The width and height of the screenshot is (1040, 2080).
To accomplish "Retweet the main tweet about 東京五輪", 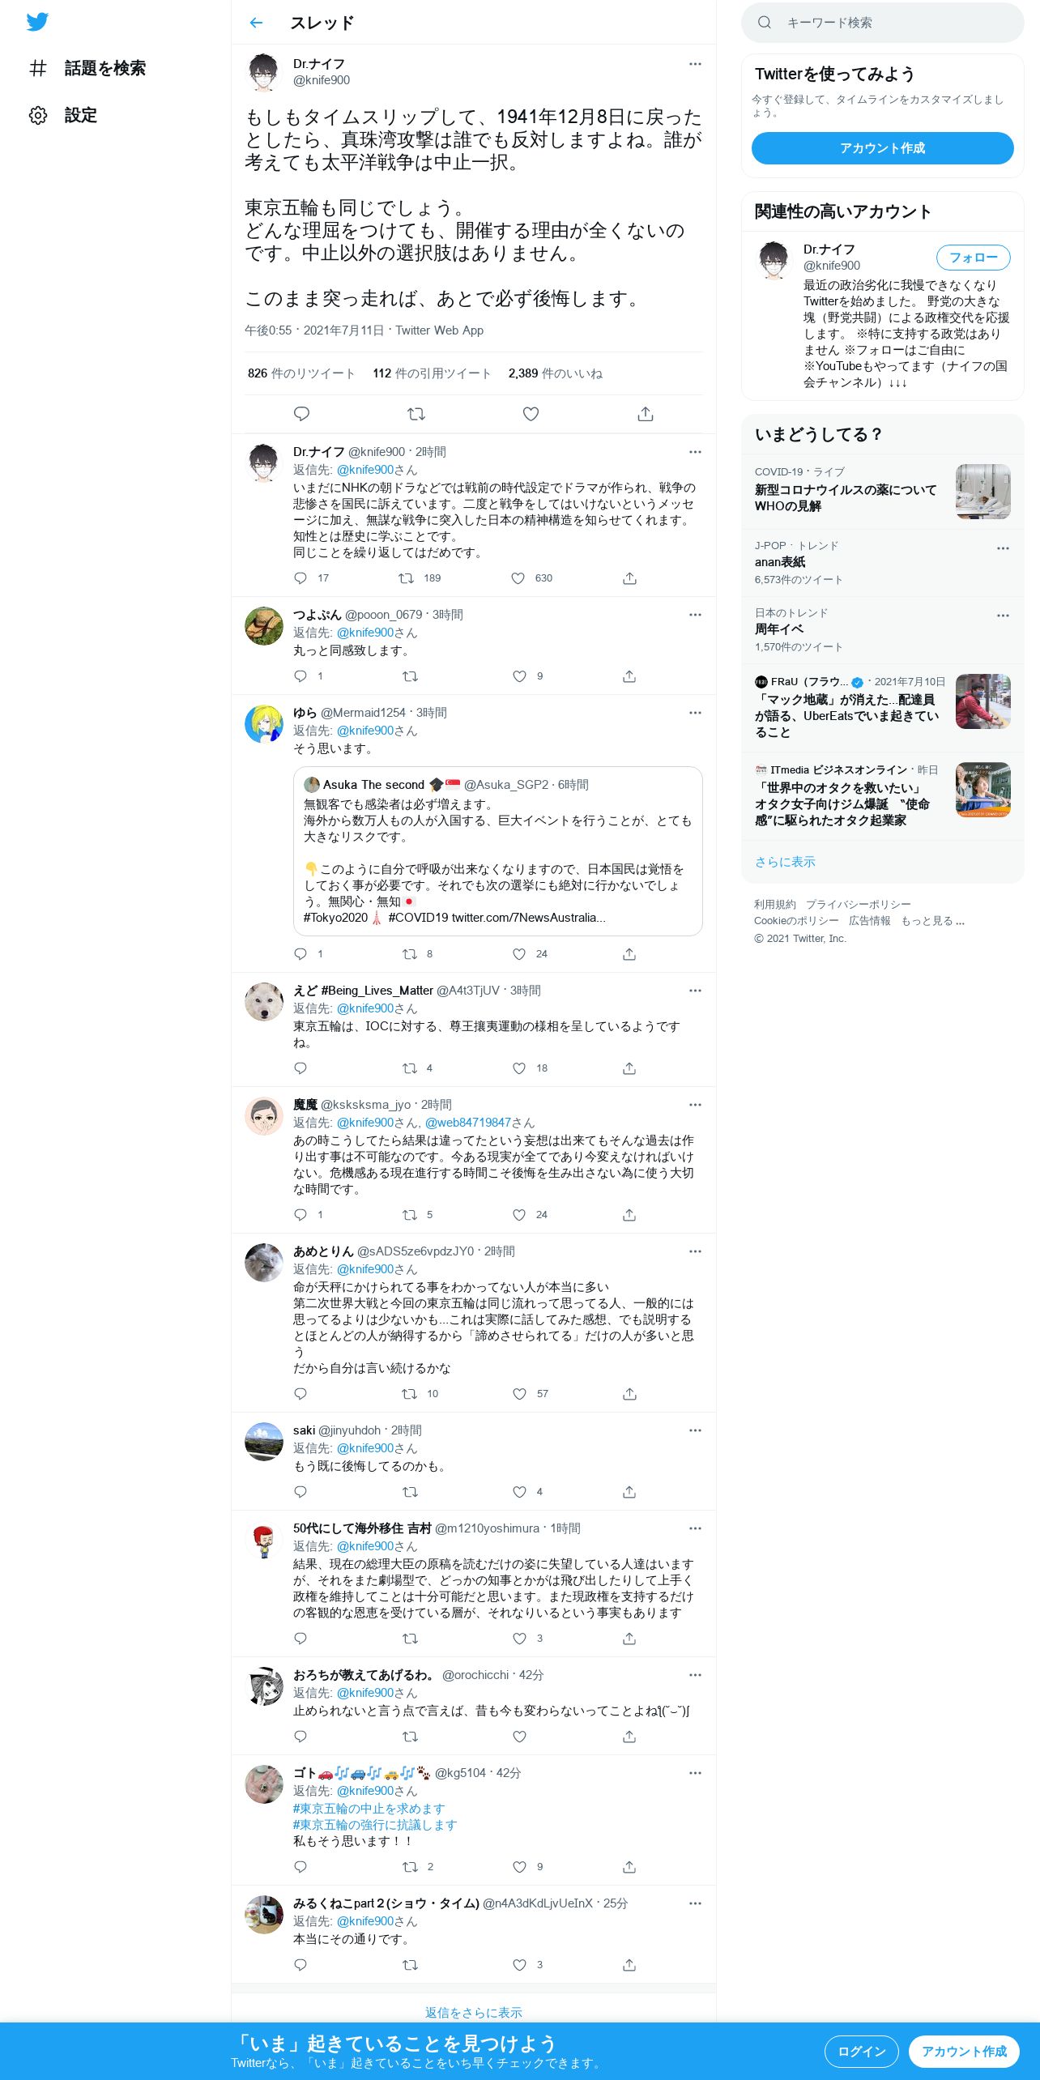I will point(416,414).
